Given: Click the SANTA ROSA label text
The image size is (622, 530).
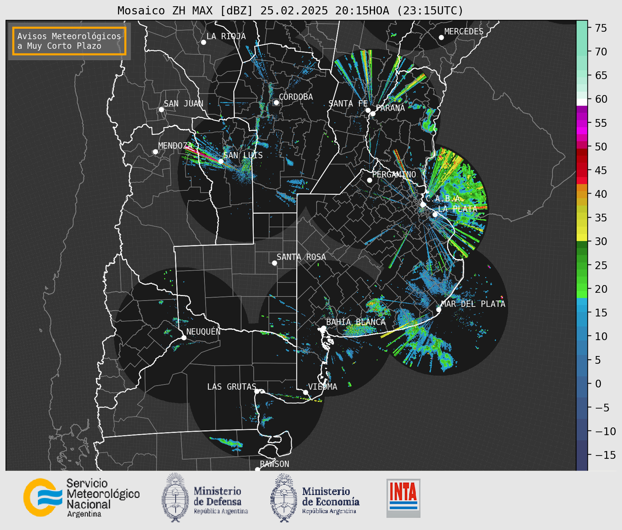Looking at the screenshot, I should pyautogui.click(x=301, y=257).
